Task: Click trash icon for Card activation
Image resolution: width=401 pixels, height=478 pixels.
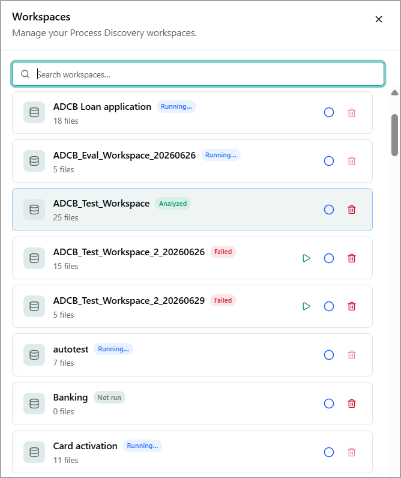Action: click(x=352, y=452)
